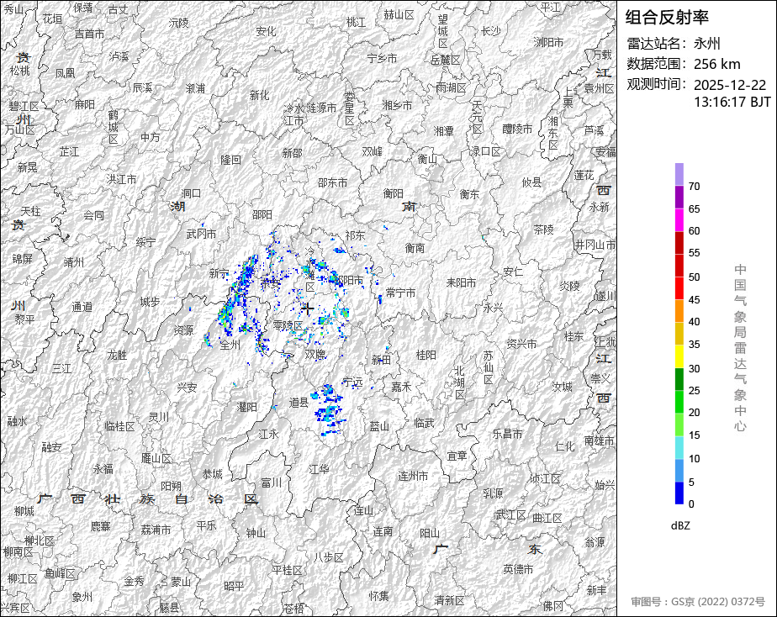Click the dark blue 0–5 dBZ legend segment
Image resolution: width=777 pixels, height=617 pixels.
(x=679, y=493)
